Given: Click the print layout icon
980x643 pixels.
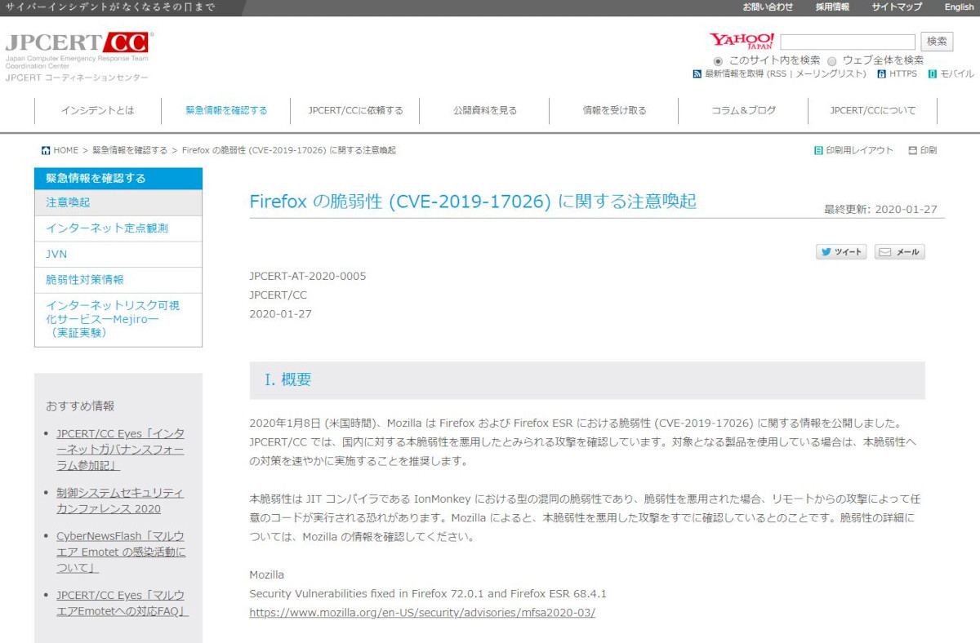Looking at the screenshot, I should [x=818, y=150].
